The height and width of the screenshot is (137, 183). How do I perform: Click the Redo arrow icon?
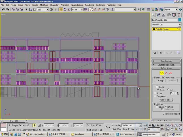[7, 9]
